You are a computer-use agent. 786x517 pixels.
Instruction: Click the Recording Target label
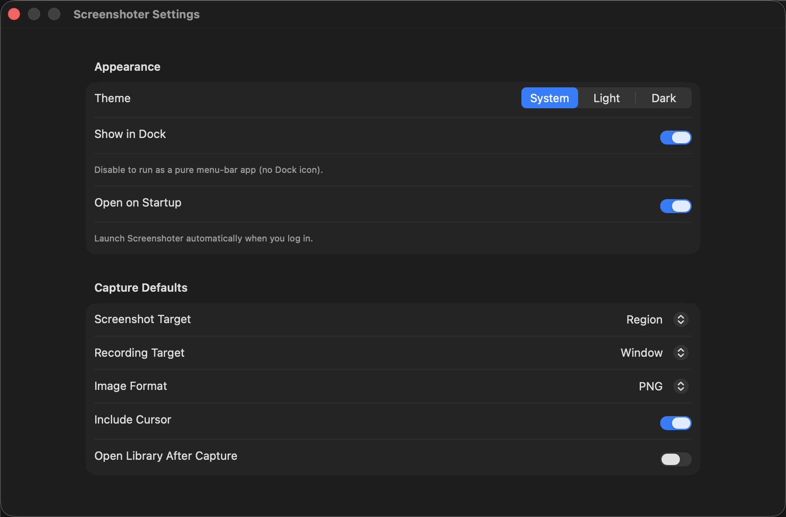139,353
